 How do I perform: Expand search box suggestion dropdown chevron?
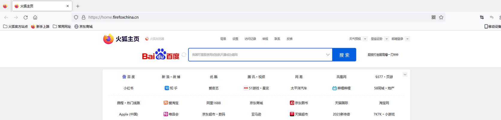[328, 55]
